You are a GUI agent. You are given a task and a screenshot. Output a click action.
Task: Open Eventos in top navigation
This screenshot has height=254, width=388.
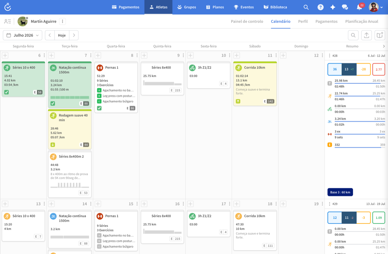(244, 7)
